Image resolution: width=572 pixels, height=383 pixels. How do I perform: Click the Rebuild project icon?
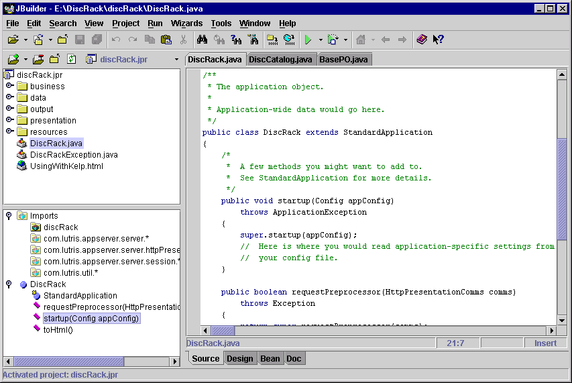coord(289,40)
